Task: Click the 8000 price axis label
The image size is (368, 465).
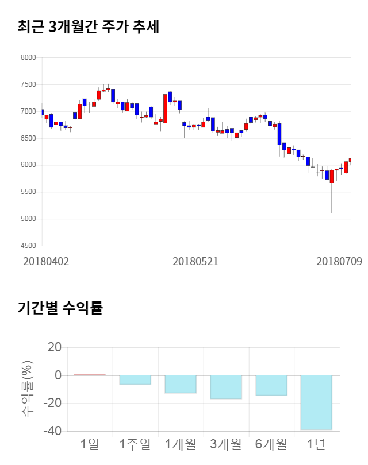Action: point(28,57)
